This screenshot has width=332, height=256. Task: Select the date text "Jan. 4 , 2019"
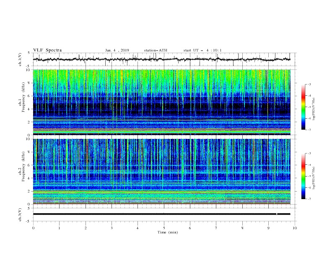click(117, 50)
